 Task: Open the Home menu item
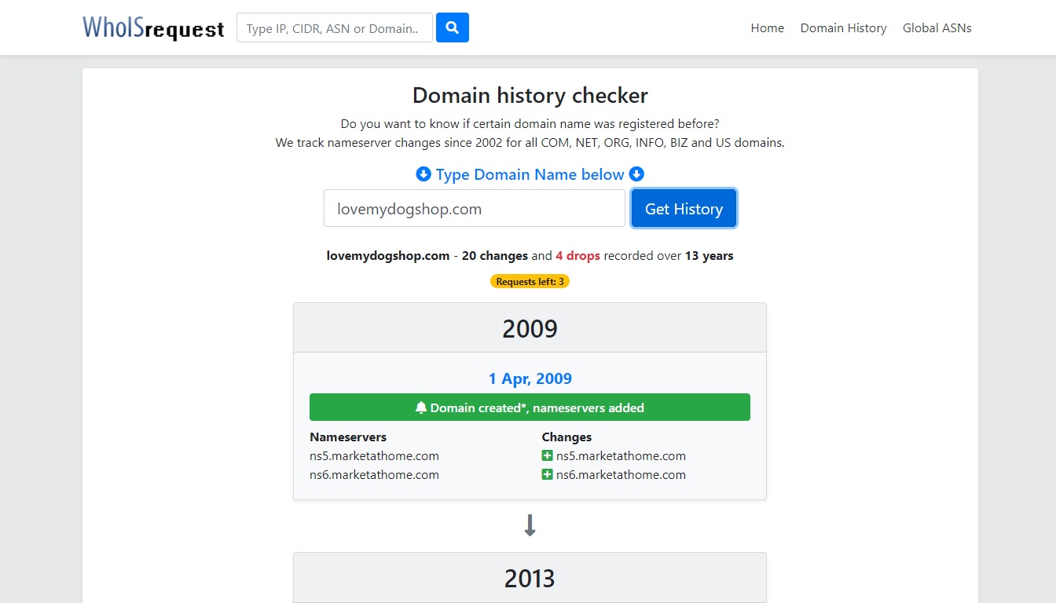767,27
